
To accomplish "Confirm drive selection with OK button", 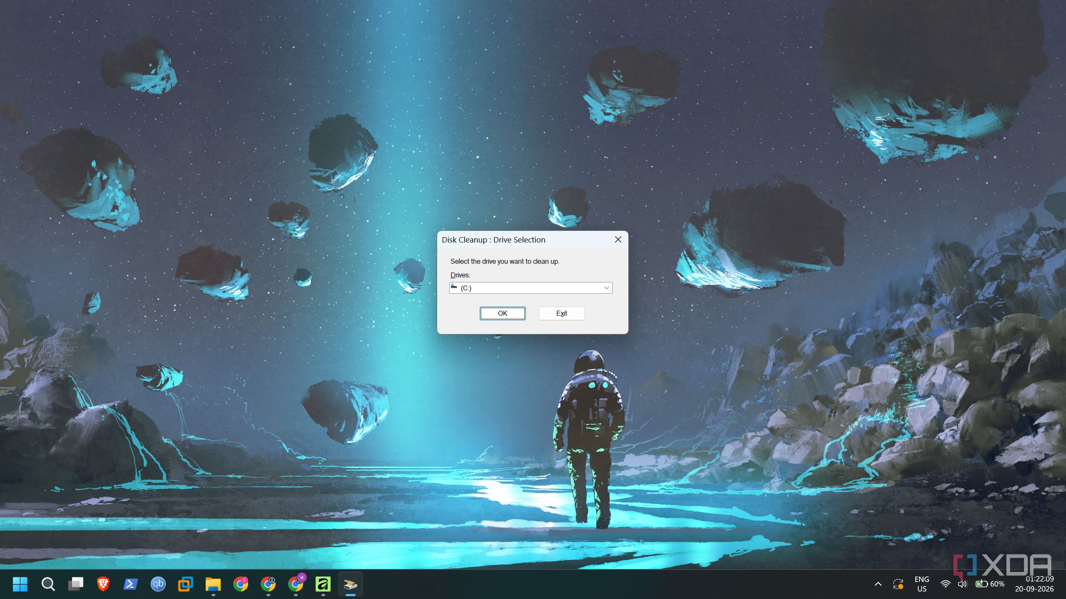I will [503, 313].
